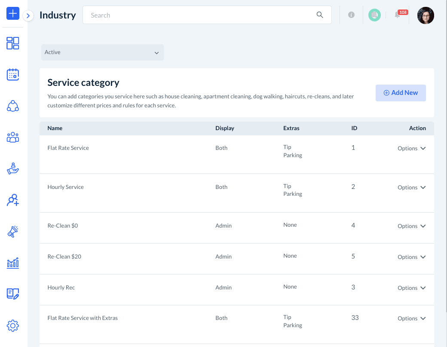
Task: Click the hand-holding-person services icon
Action: point(13,168)
